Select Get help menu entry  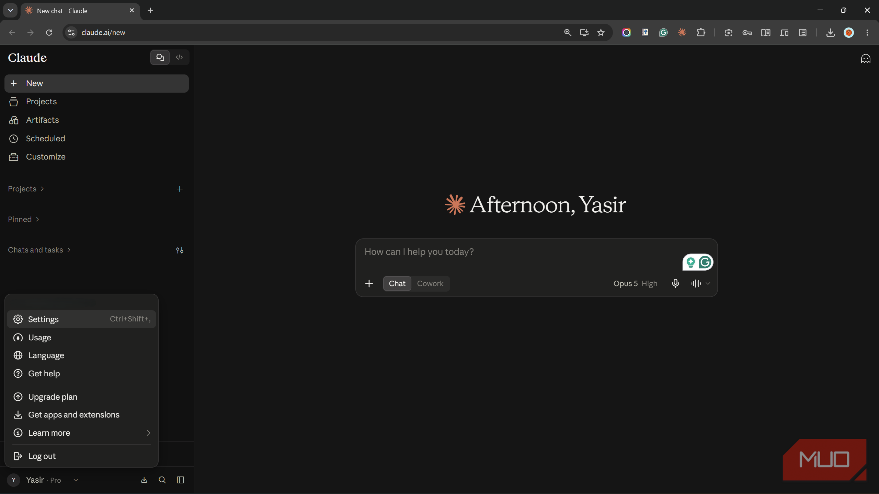pos(81,374)
